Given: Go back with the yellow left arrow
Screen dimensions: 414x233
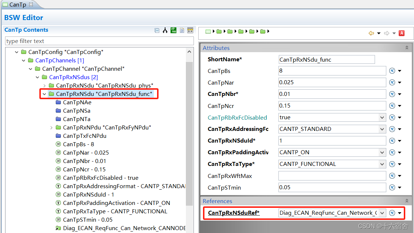Looking at the screenshot, I should point(371,33).
